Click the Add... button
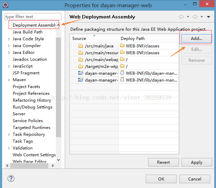The height and width of the screenshot is (188, 216). (x=196, y=39)
